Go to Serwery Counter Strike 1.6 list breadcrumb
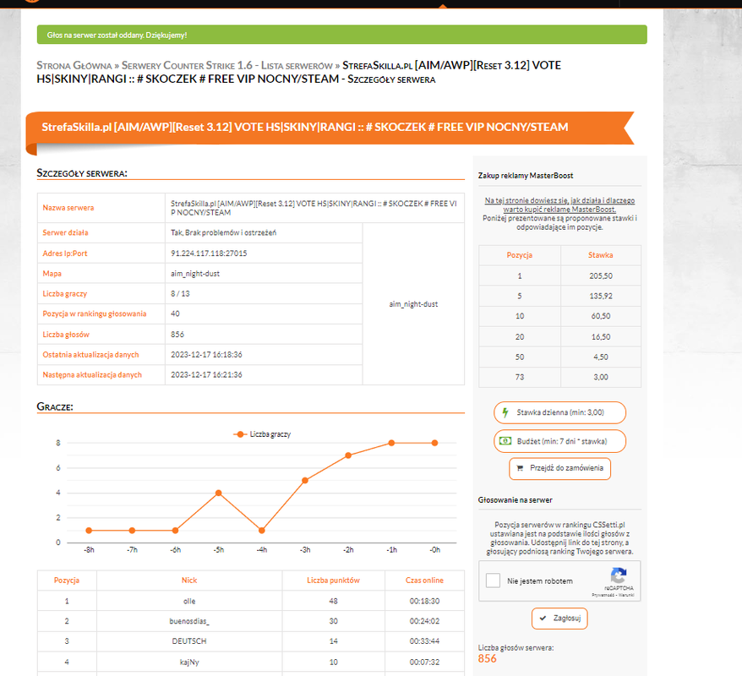This screenshot has width=742, height=676. [x=227, y=65]
